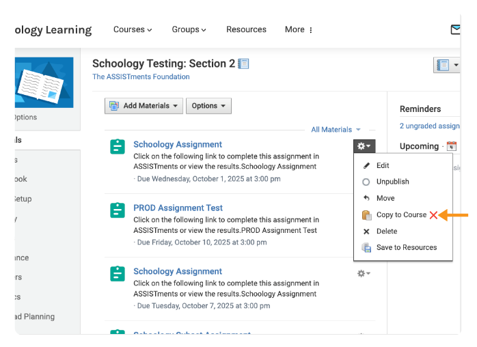Open the Courses dropdown menu
Image resolution: width=477 pixels, height=347 pixels.
(133, 30)
